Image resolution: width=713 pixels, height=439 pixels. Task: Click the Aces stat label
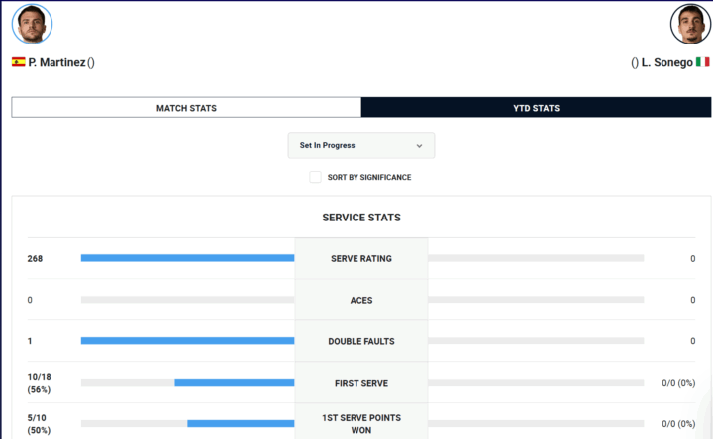(x=360, y=301)
